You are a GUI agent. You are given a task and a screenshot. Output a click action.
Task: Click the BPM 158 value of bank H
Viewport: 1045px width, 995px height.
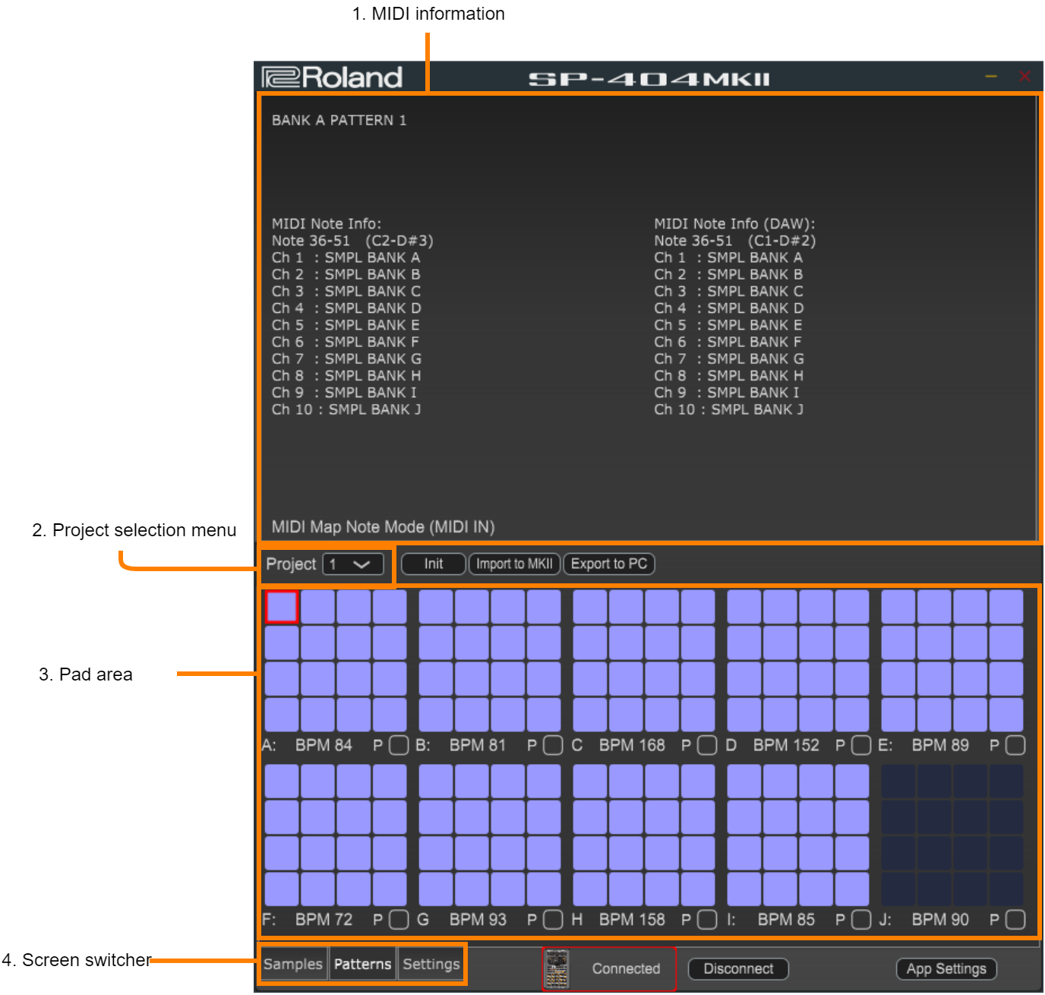pos(632,920)
